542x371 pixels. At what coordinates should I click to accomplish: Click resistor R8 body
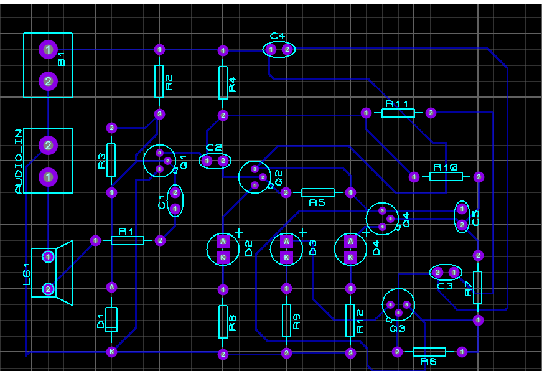click(223, 321)
